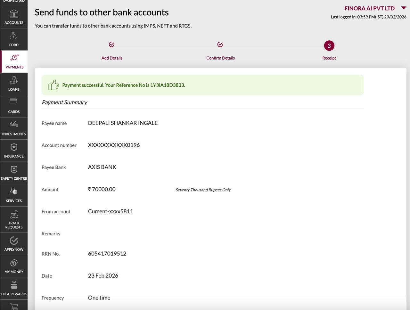This screenshot has height=310, width=410.
Task: Click the ApplyNow checkmark icon
Action: [14, 241]
